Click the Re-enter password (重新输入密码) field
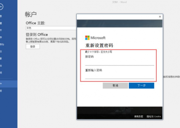This screenshot has width=180, height=128. point(119,76)
